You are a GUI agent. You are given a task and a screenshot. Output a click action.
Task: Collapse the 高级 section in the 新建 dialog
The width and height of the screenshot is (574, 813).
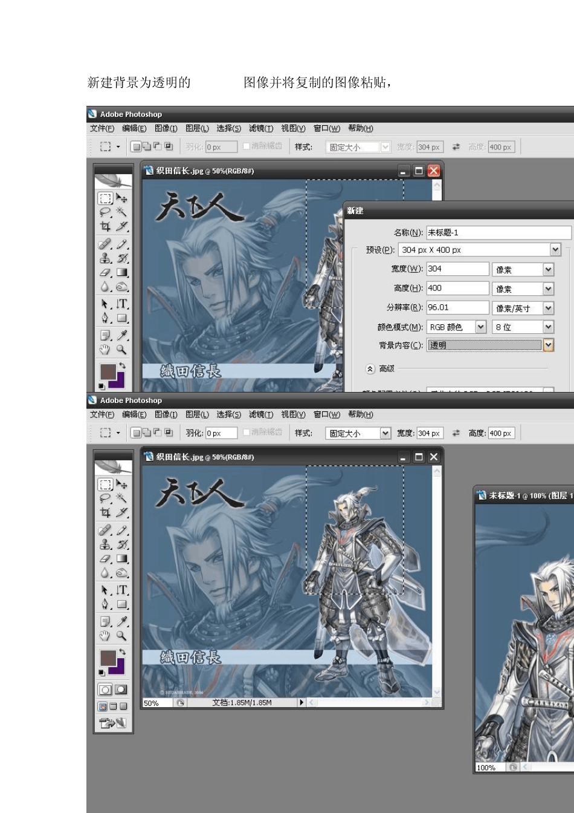[x=370, y=368]
